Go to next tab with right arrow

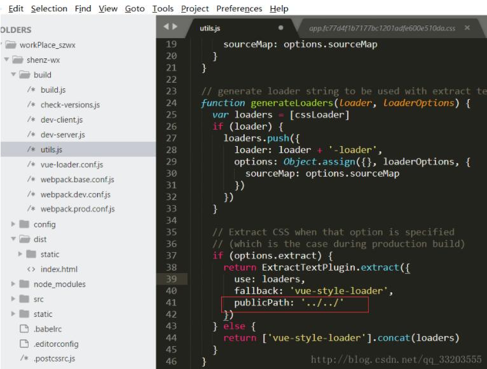(x=175, y=27)
